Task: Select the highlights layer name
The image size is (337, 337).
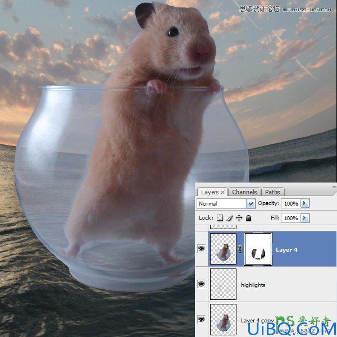Action: (x=253, y=285)
